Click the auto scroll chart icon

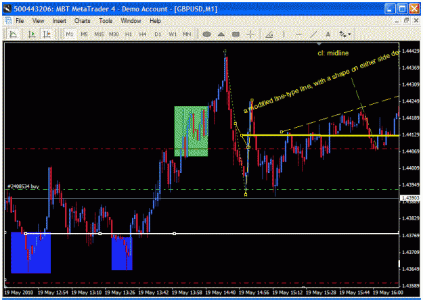click(32, 34)
